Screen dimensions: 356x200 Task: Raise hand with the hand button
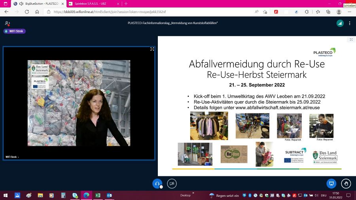(x=346, y=183)
